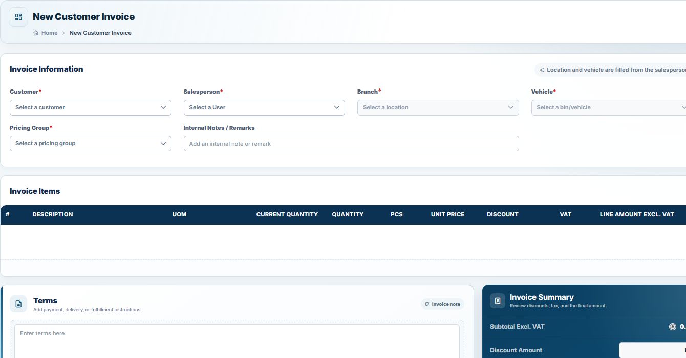The image size is (686, 358).
Task: Click the chevron arrow in Customer field
Action: tap(163, 107)
